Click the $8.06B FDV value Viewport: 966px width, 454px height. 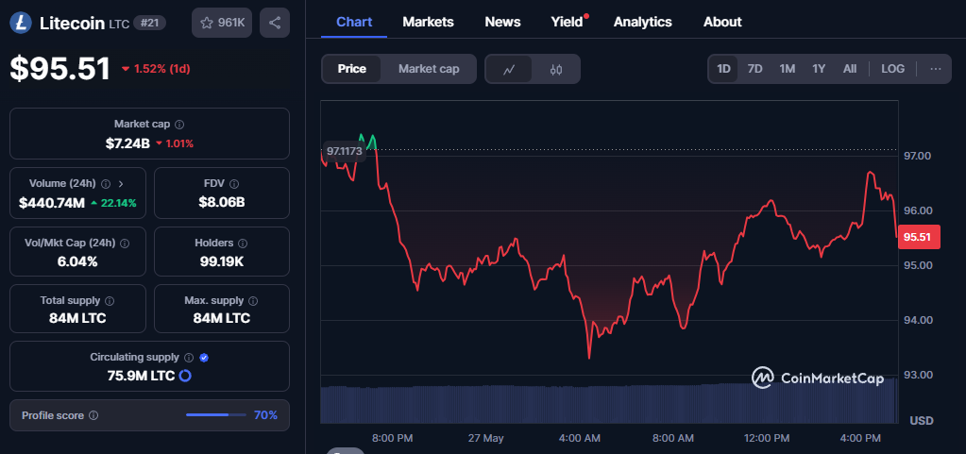pos(222,202)
